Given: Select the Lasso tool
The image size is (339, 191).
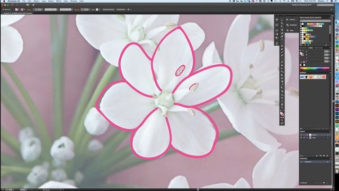Looking at the screenshot, I should pyautogui.click(x=282, y=30).
